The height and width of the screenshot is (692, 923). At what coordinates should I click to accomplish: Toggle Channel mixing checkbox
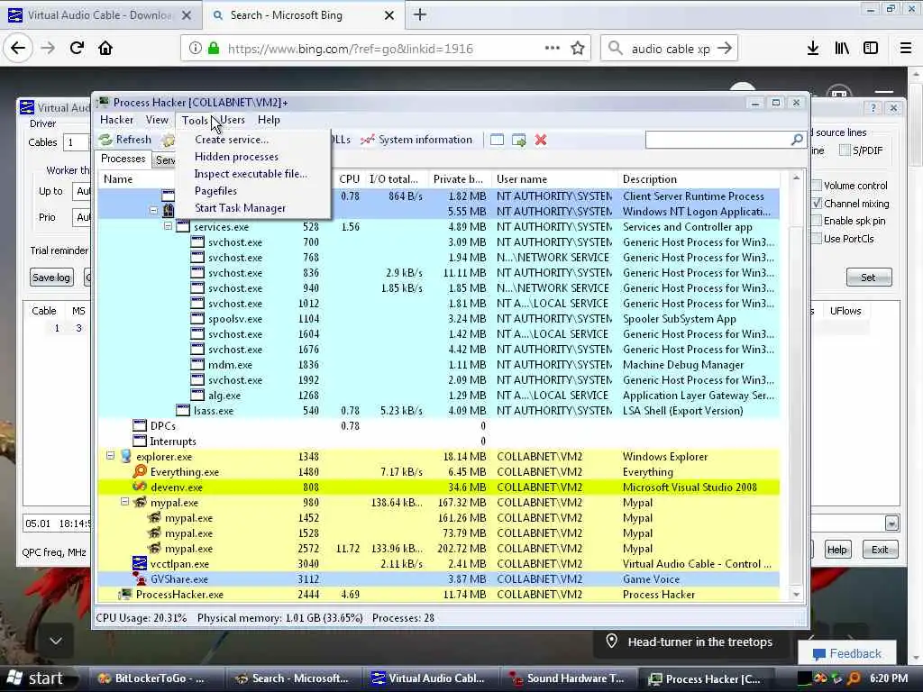(817, 203)
